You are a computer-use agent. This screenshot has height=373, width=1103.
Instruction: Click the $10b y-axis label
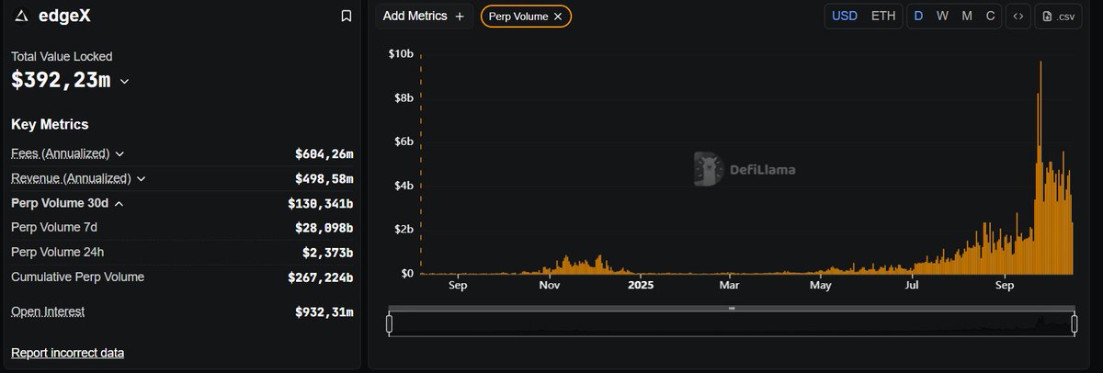401,53
